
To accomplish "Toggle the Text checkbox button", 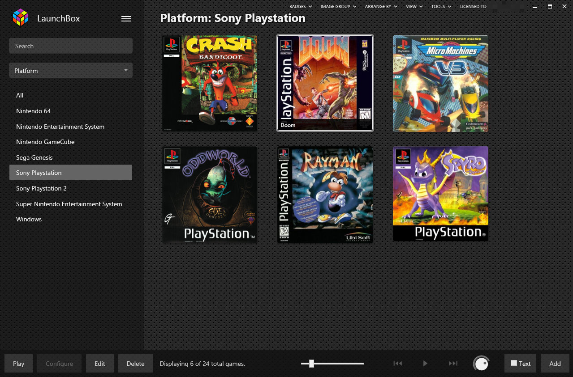I will [521, 364].
